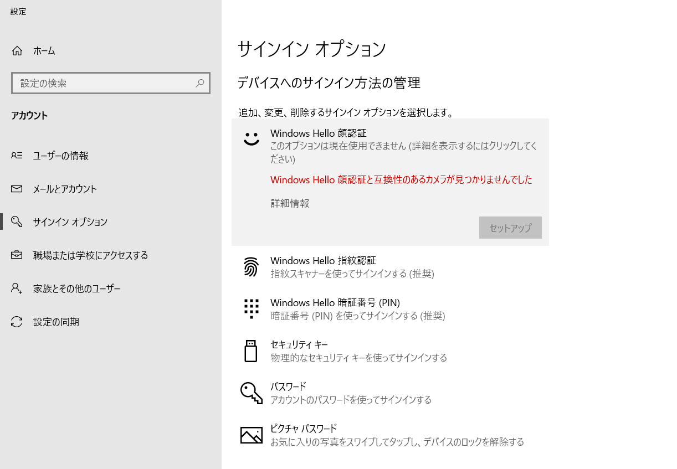Click the briefcase icon for 職場または学校

(17, 255)
